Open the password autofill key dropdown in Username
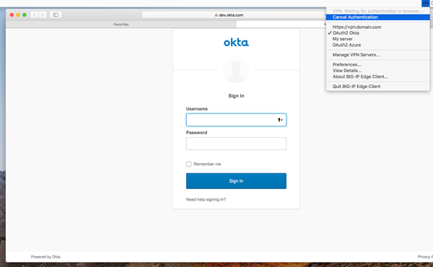The height and width of the screenshot is (267, 433). (x=280, y=120)
